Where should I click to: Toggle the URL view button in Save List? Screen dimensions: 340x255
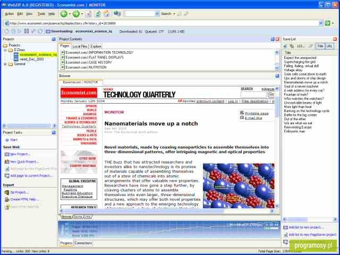pos(329,46)
